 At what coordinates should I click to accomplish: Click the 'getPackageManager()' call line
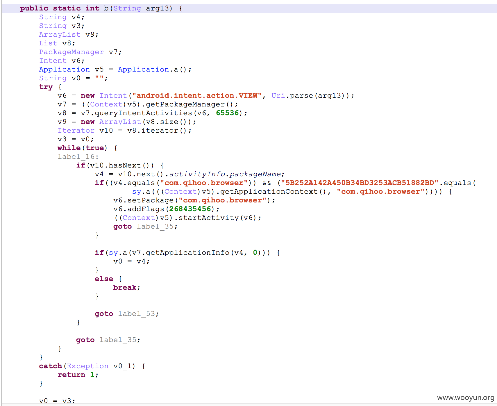148,104
